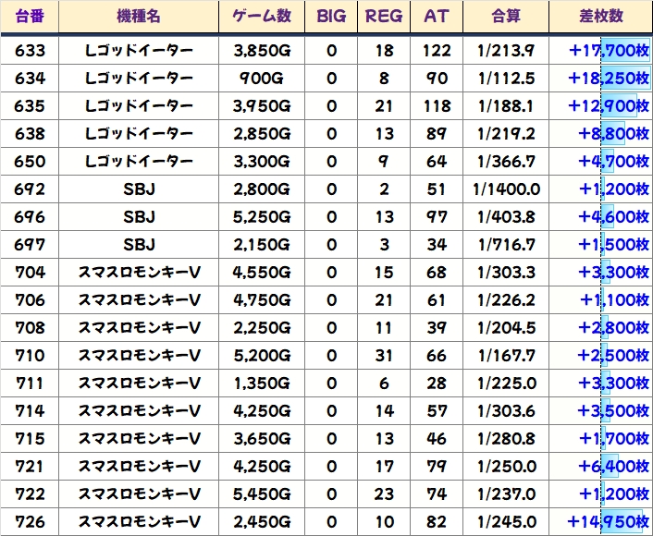Click the +1,100枚 difference value
The width and height of the screenshot is (653, 536).
point(615,300)
